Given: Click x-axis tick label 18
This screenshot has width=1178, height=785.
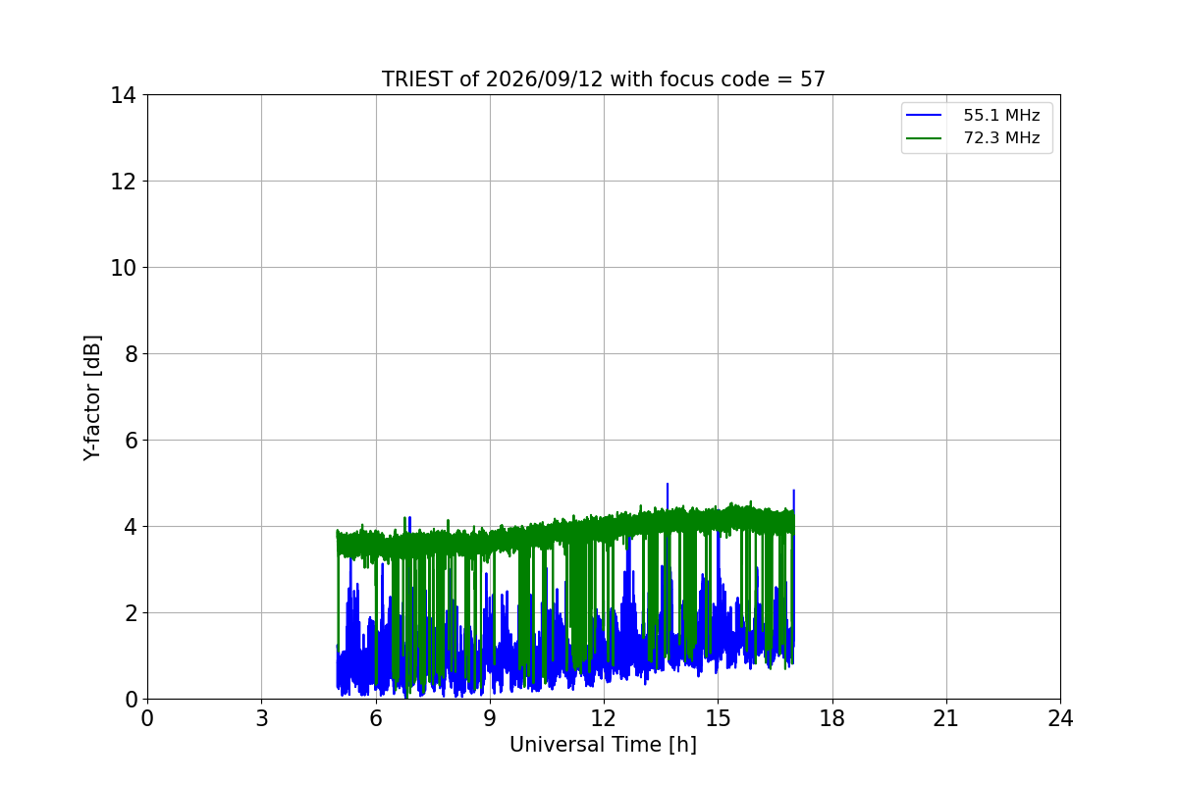Looking at the screenshot, I should [832, 718].
